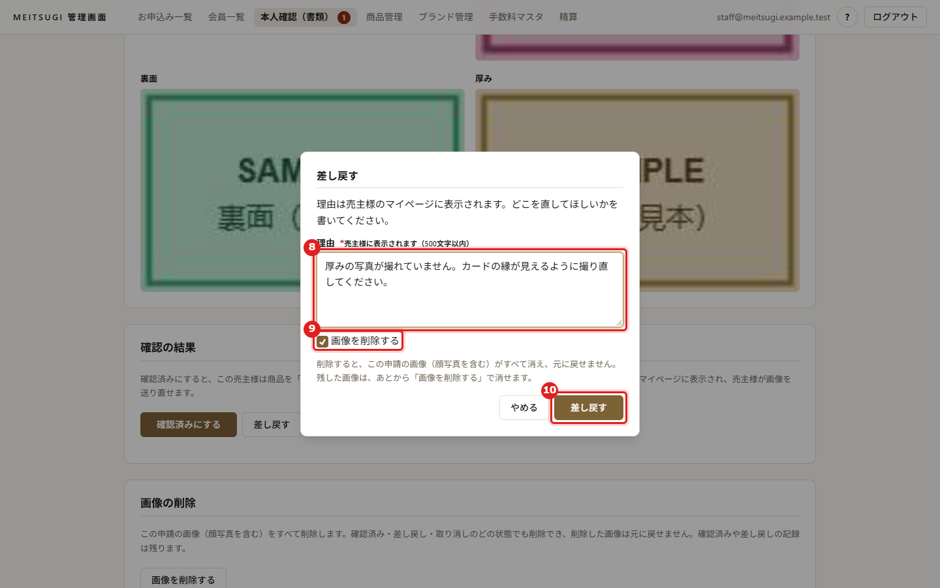Select the 本人確認（書類） tab
Viewport: 940px width, 588px height.
pos(305,17)
